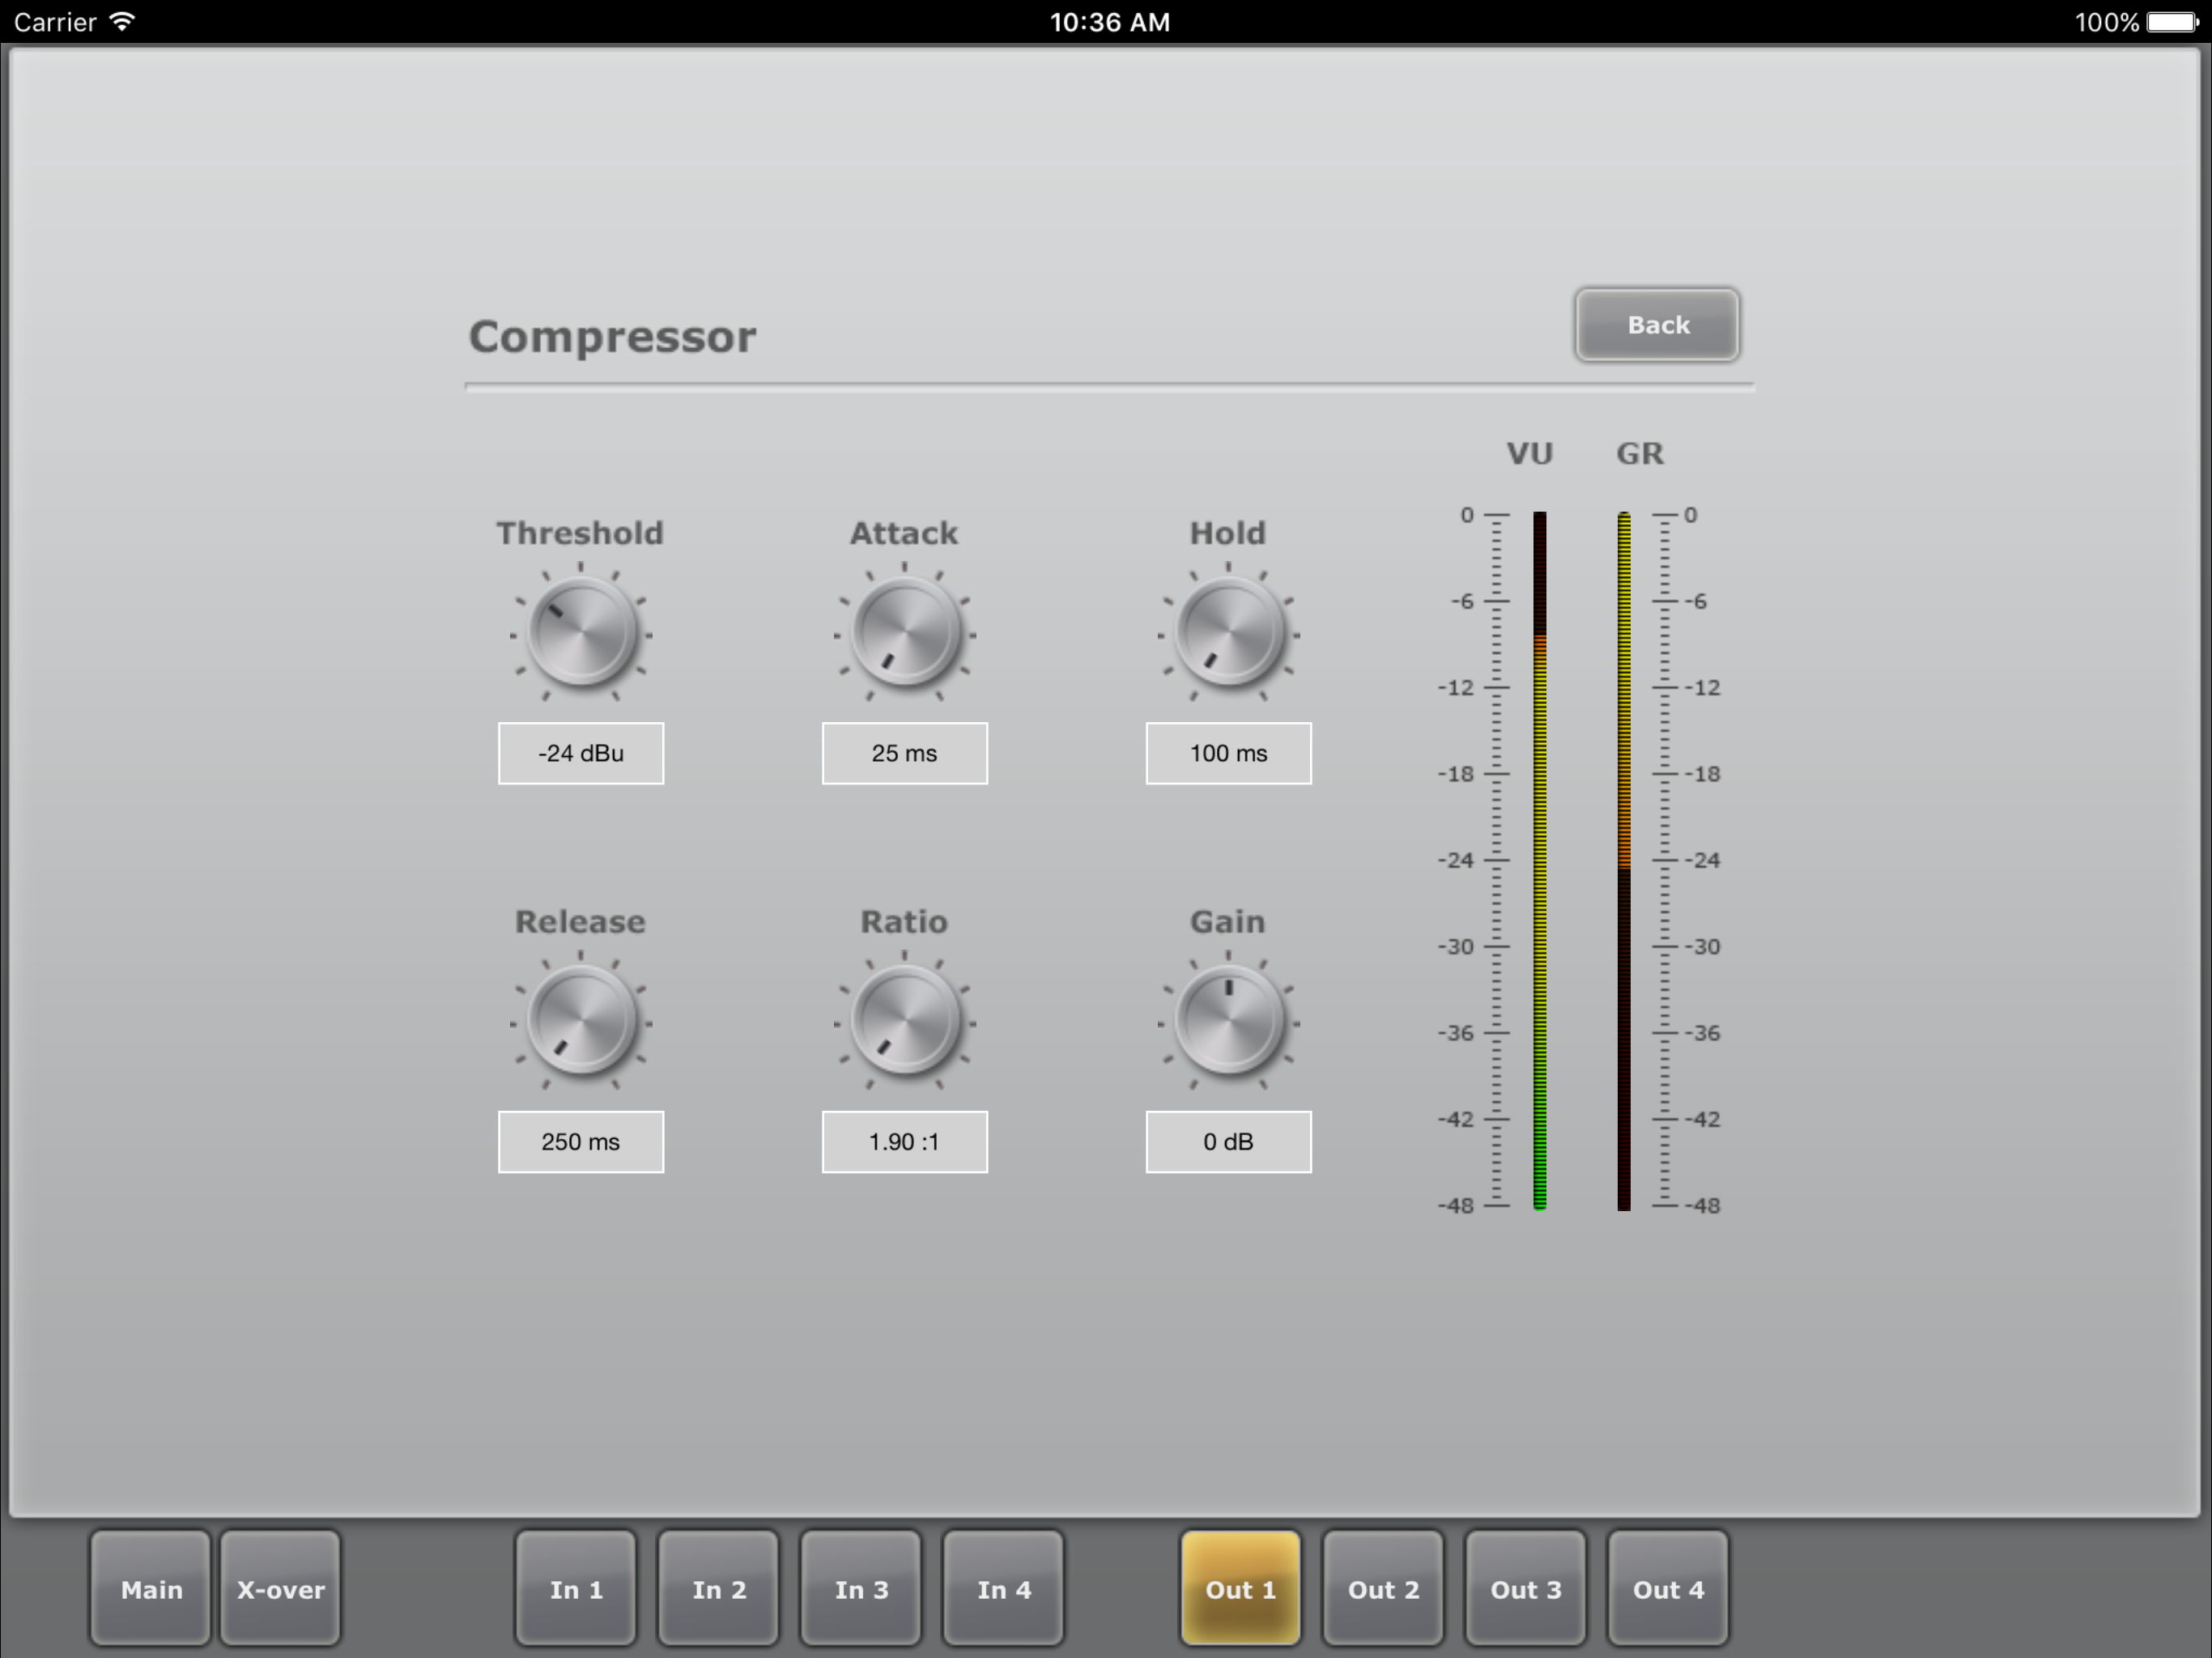Switch to the Main tab
Screen dimensions: 2212x1658
click(x=151, y=1588)
